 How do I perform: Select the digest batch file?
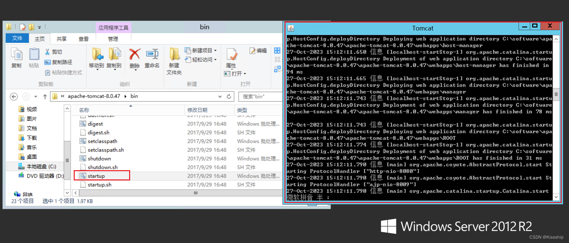click(95, 124)
